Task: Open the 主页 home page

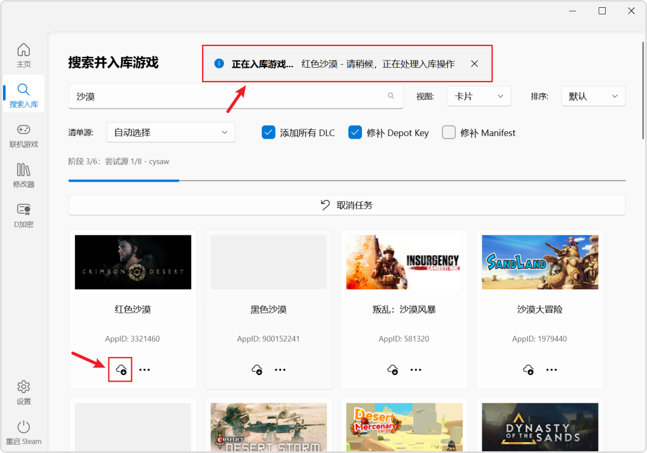Action: coord(23,55)
